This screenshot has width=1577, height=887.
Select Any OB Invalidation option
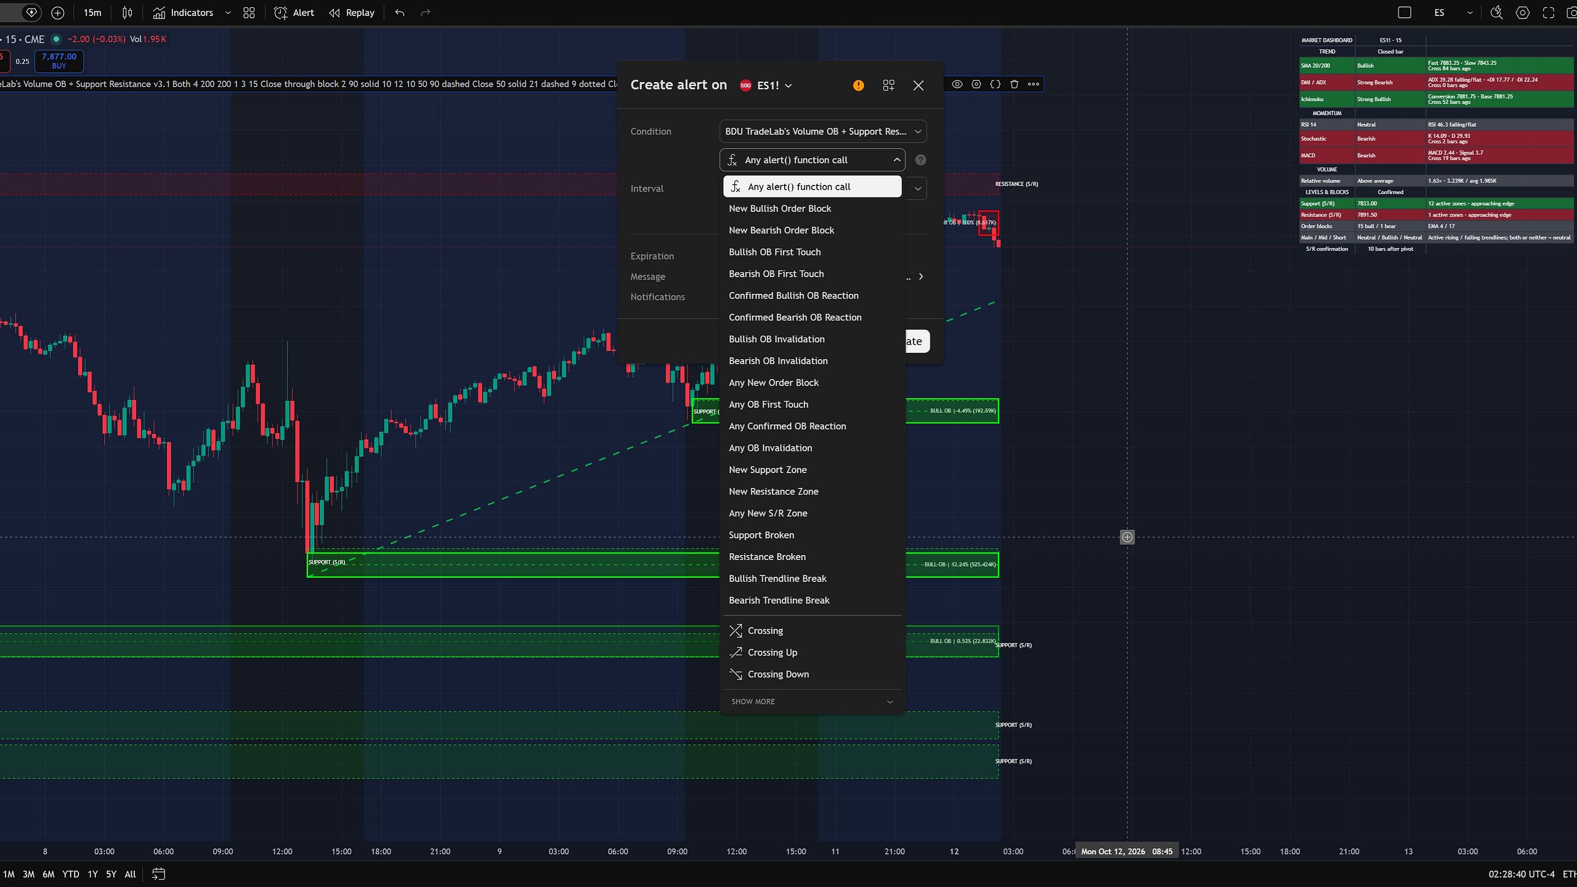click(x=812, y=448)
